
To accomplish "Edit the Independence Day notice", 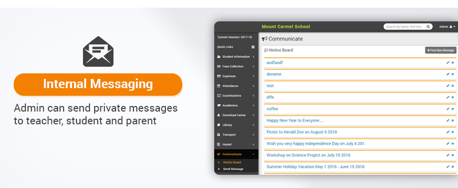I will tap(448, 144).
